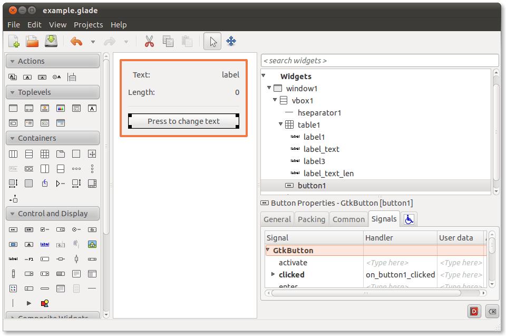The image size is (506, 336).
Task: Activate the Drag and Resize toolbar tool
Action: 231,41
